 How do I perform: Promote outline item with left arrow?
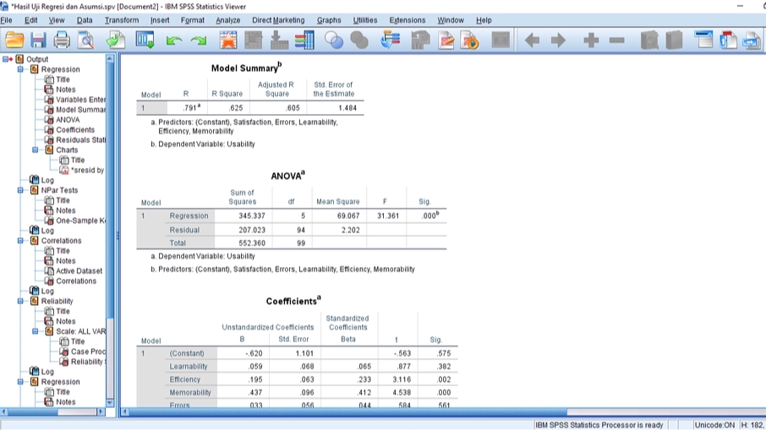pyautogui.click(x=532, y=40)
